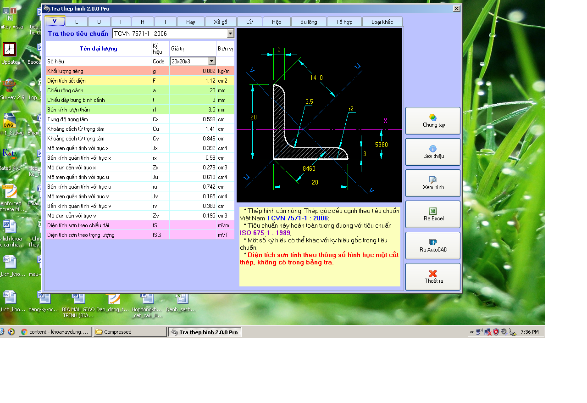Click the Tung độ trọng tâm row
The width and height of the screenshot is (587, 403).
140,119
